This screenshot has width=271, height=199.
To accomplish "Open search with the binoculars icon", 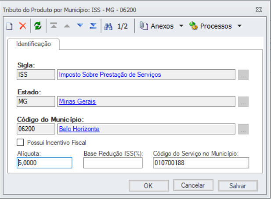I will 108,27.
